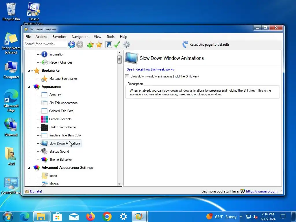Add bookmark using green plus star icon
Viewport: 296px width, 222px height.
click(x=90, y=45)
